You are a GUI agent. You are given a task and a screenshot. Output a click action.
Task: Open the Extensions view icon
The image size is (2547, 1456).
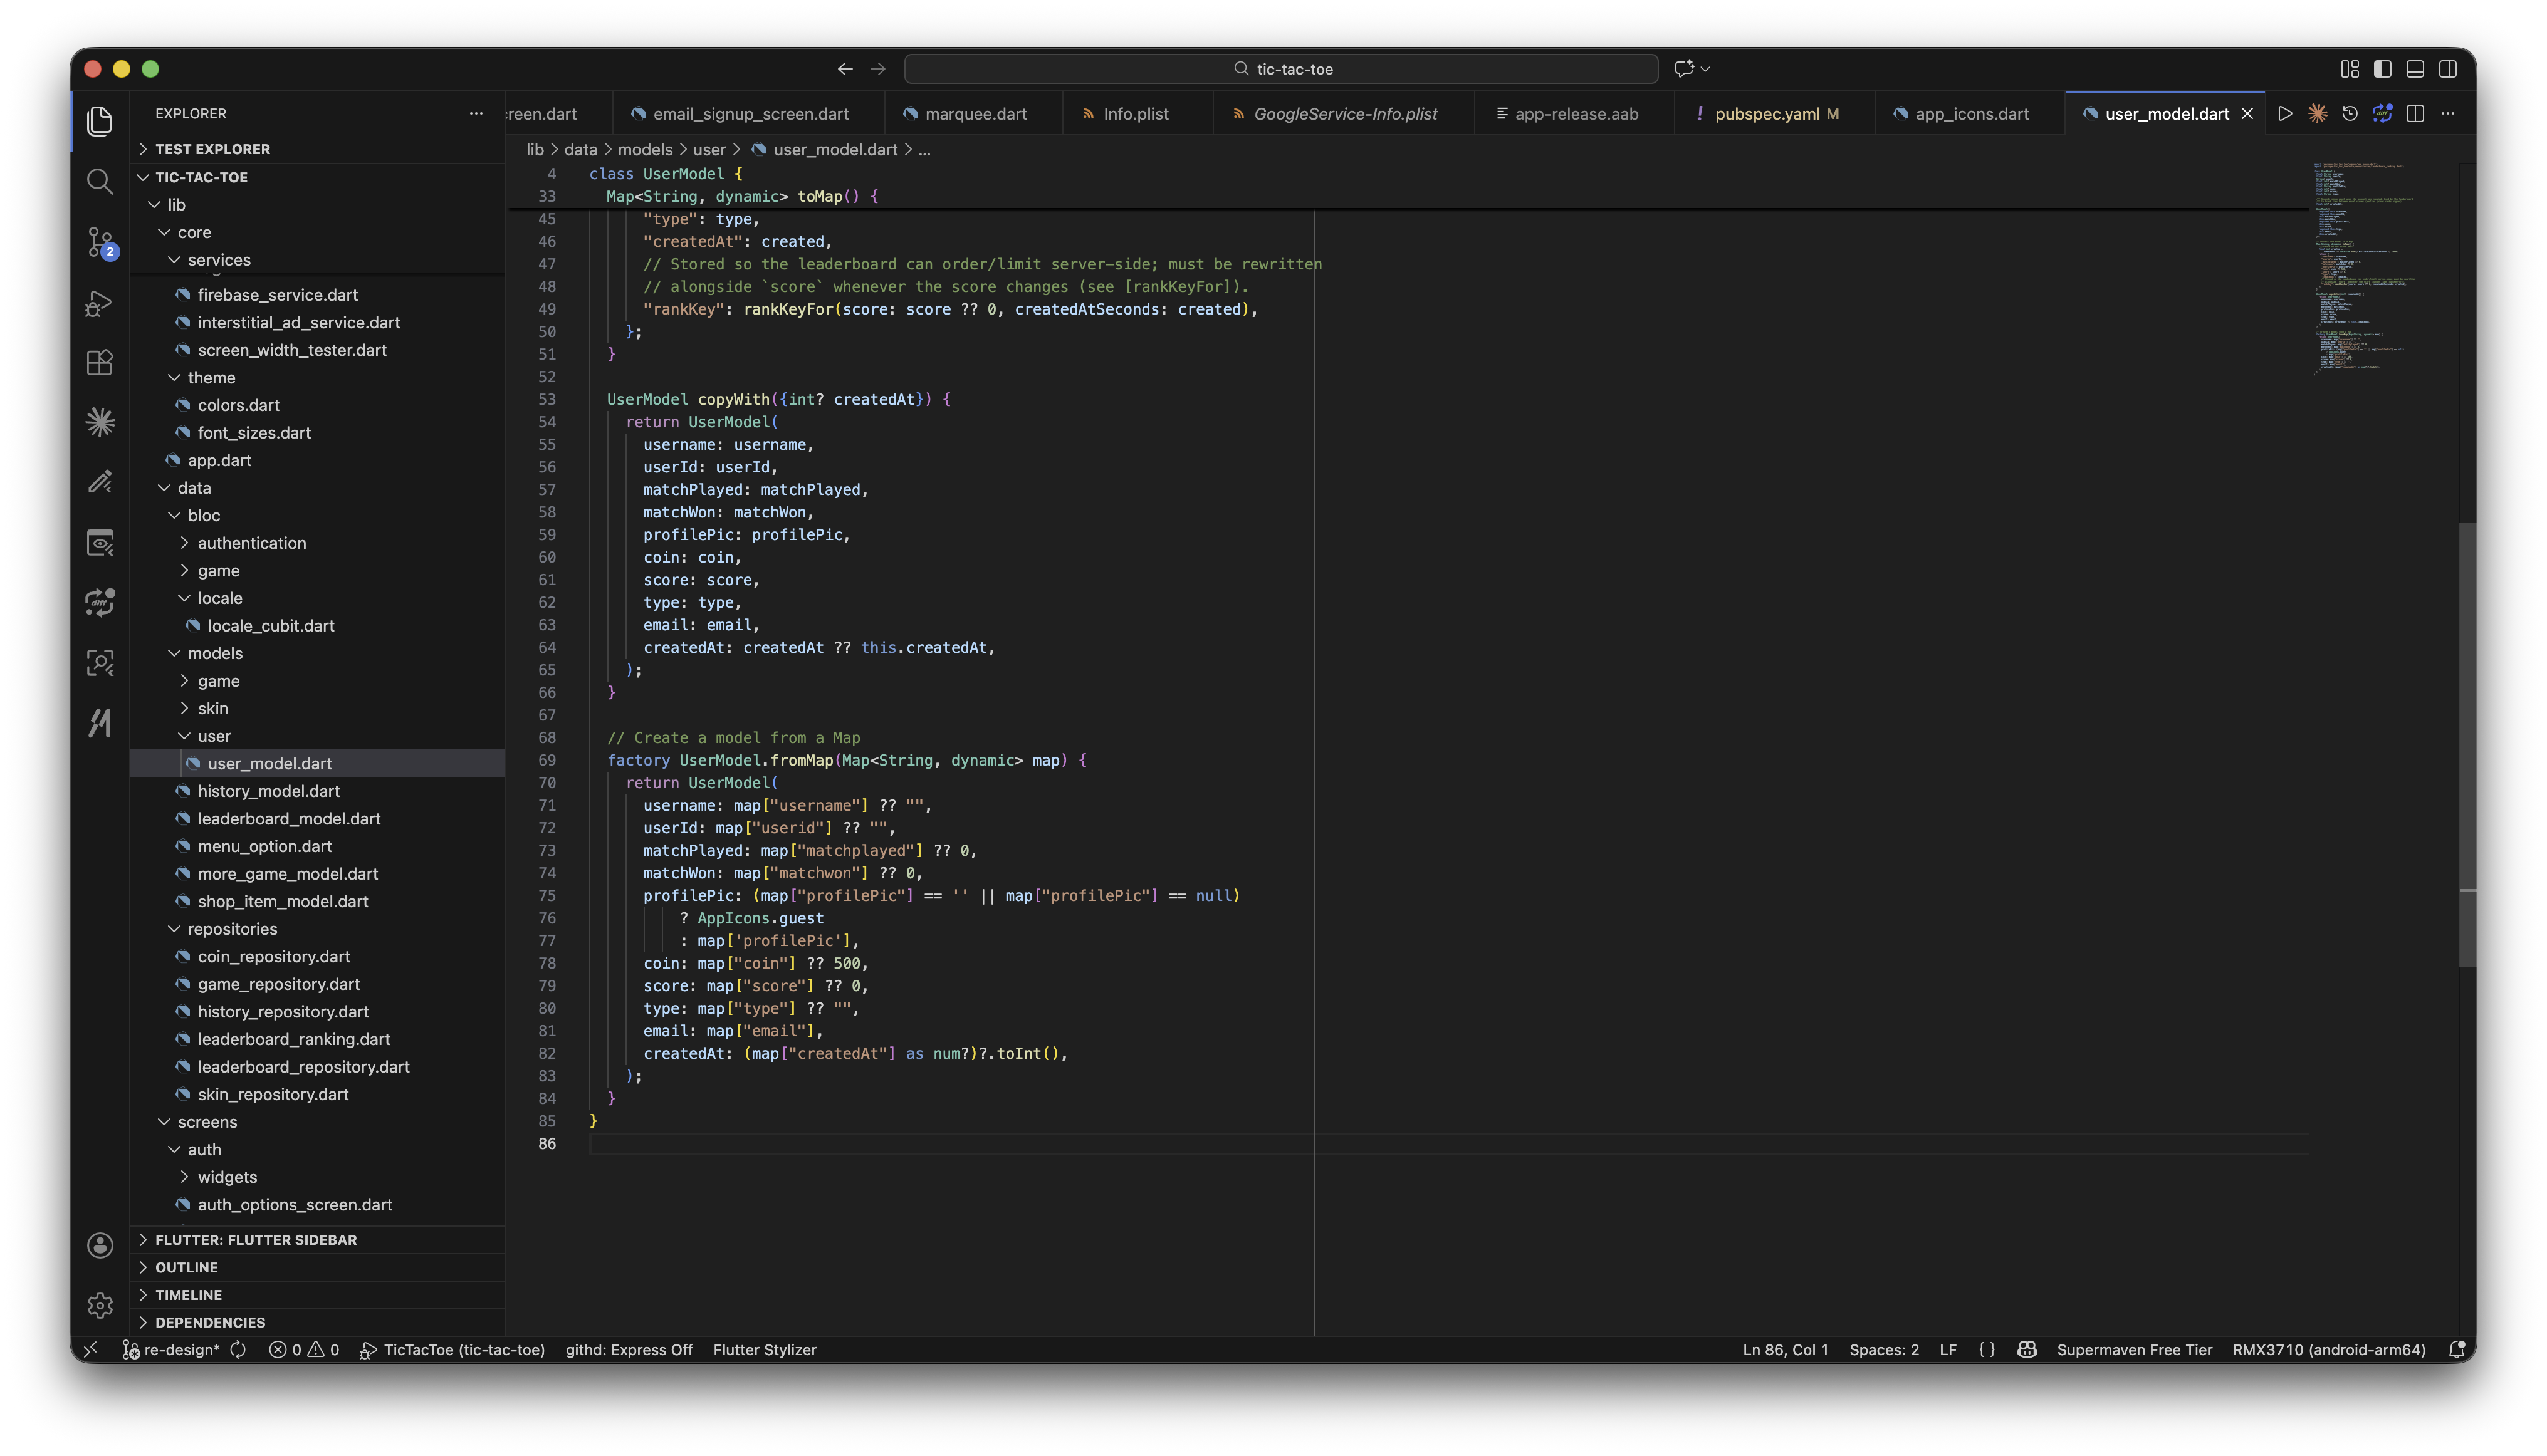[x=99, y=362]
